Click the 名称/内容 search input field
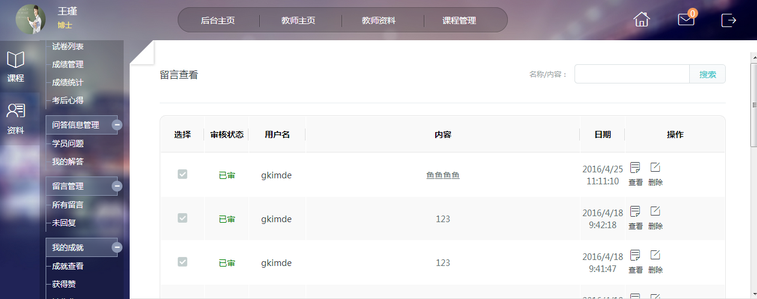 [632, 74]
